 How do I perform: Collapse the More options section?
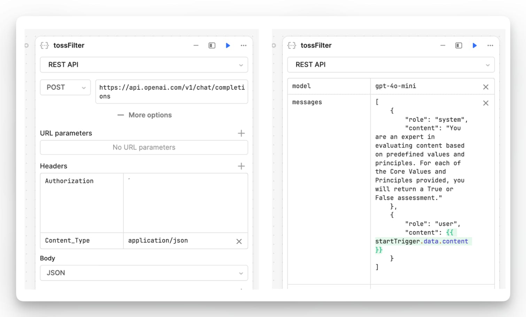click(x=145, y=115)
